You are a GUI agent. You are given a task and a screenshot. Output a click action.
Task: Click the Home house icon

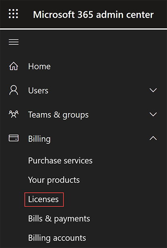[14, 66]
